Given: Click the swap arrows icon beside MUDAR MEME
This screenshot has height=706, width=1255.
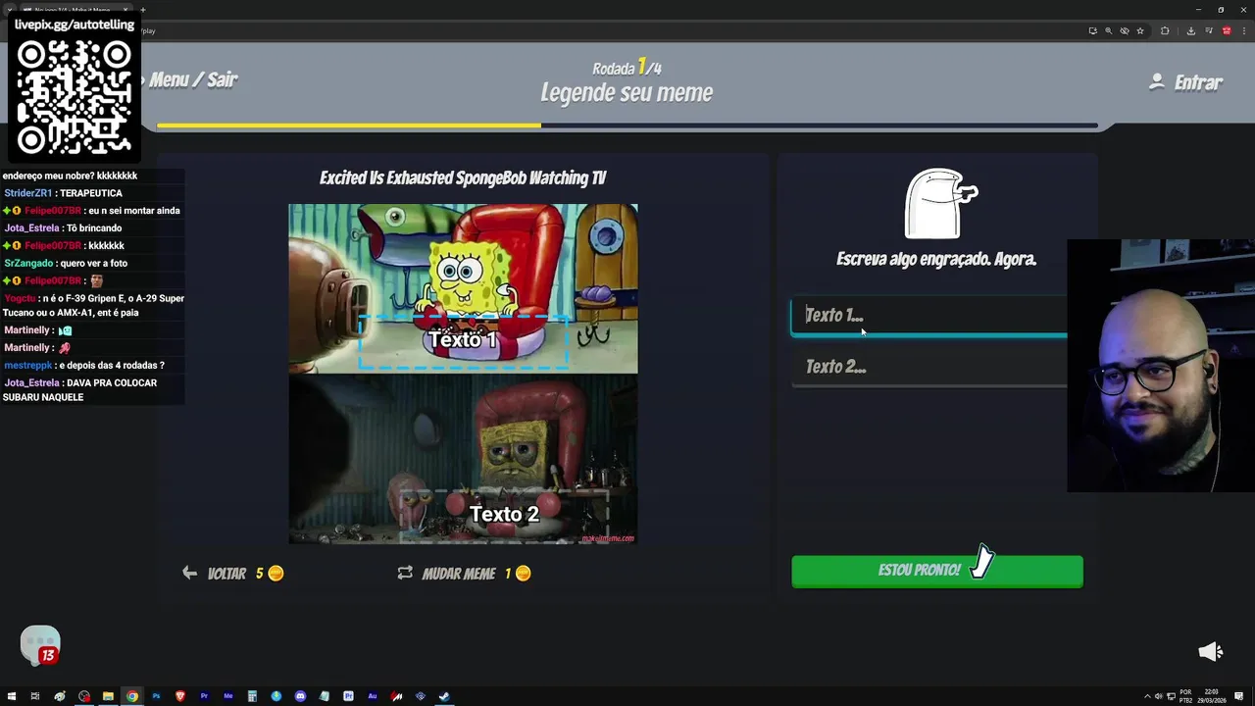Looking at the screenshot, I should point(405,573).
